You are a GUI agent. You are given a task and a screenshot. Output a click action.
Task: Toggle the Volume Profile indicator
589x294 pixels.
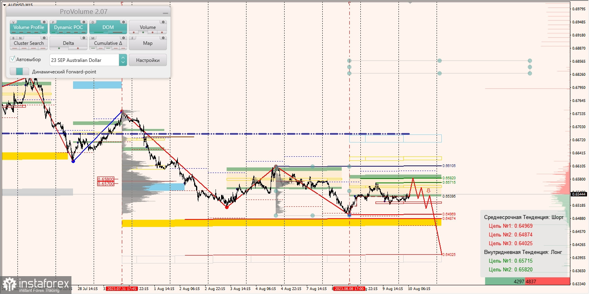tap(29, 27)
